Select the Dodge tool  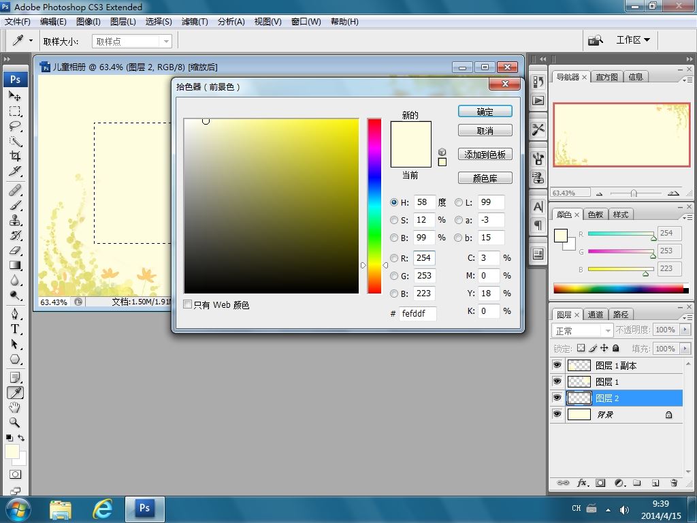pos(15,296)
